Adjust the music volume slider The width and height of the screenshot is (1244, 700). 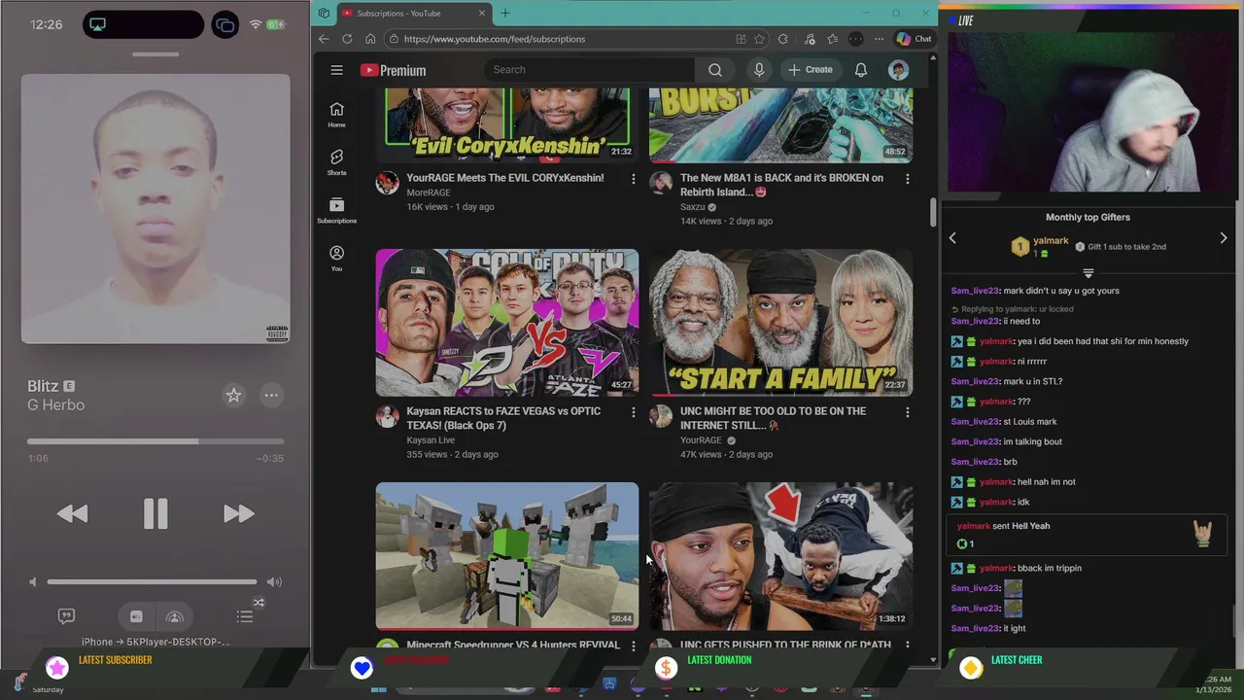[152, 581]
